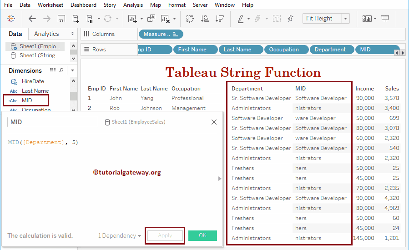
Task: Click the Department column header
Action: (247, 89)
